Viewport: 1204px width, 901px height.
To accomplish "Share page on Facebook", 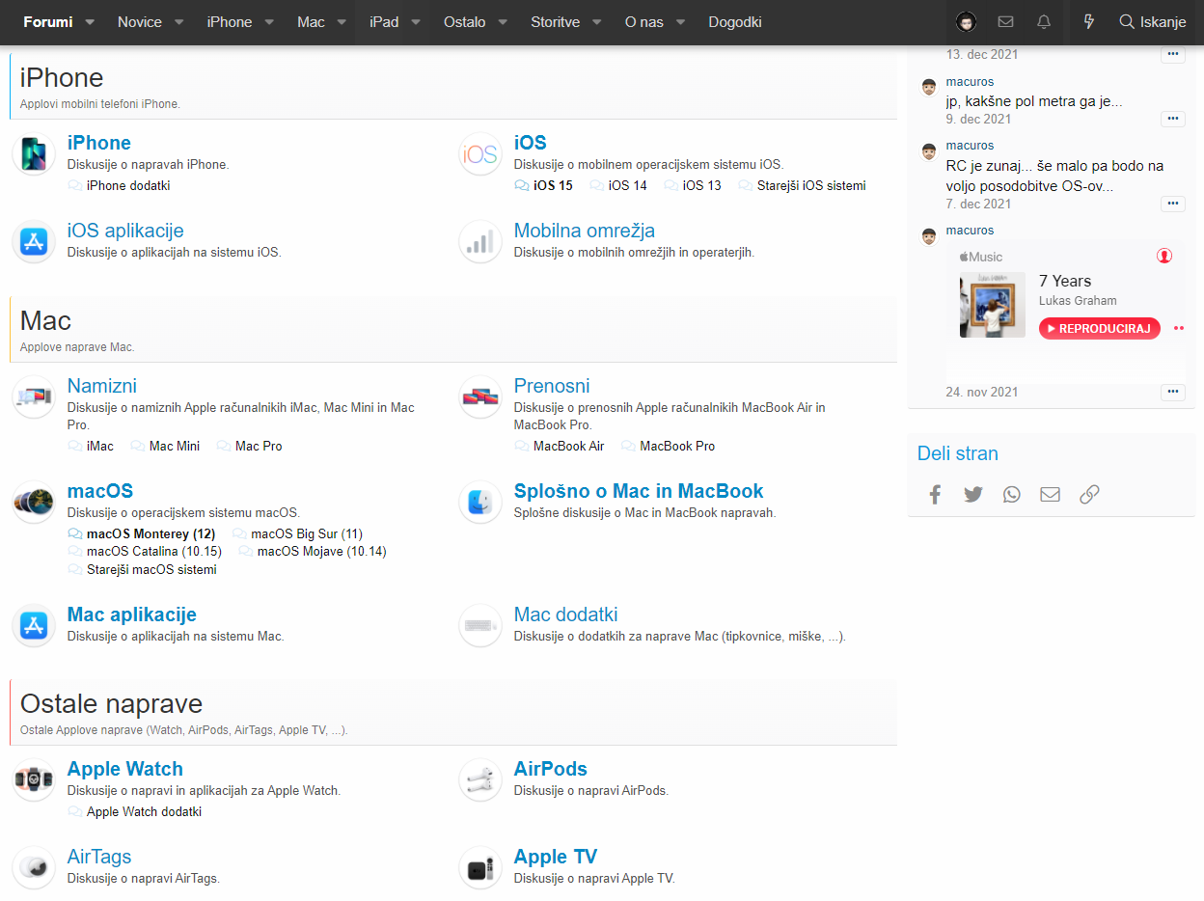I will pos(935,495).
